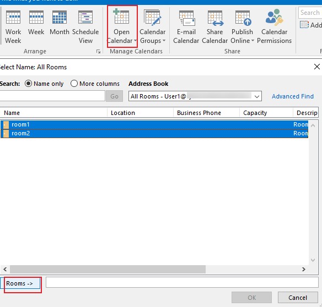Click vertical scrollbar down arrow
Viewport: 322px width, 307px height.
313,260
